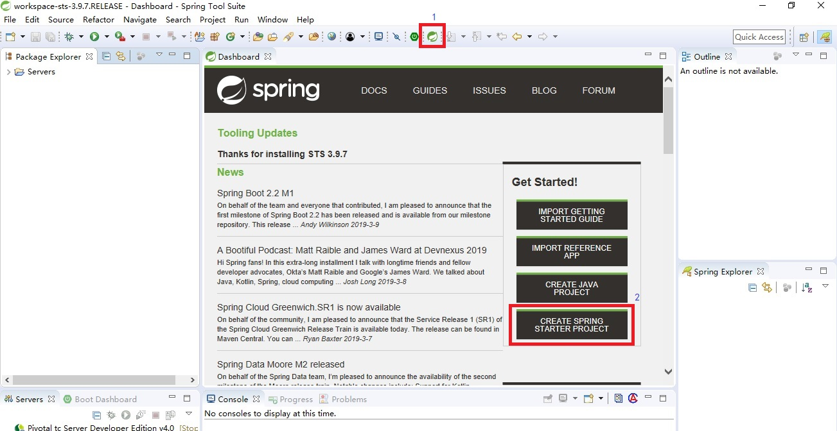Switch to the Boot Dashboard tab
This screenshot has width=837, height=431.
click(100, 399)
